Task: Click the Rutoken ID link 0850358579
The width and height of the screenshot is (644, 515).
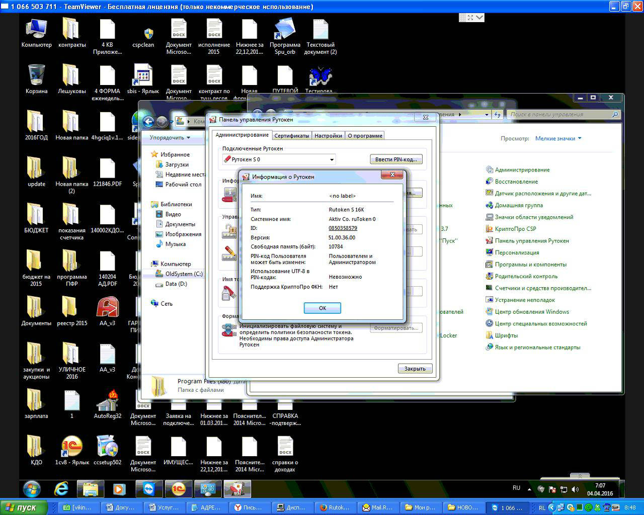Action: [x=343, y=228]
